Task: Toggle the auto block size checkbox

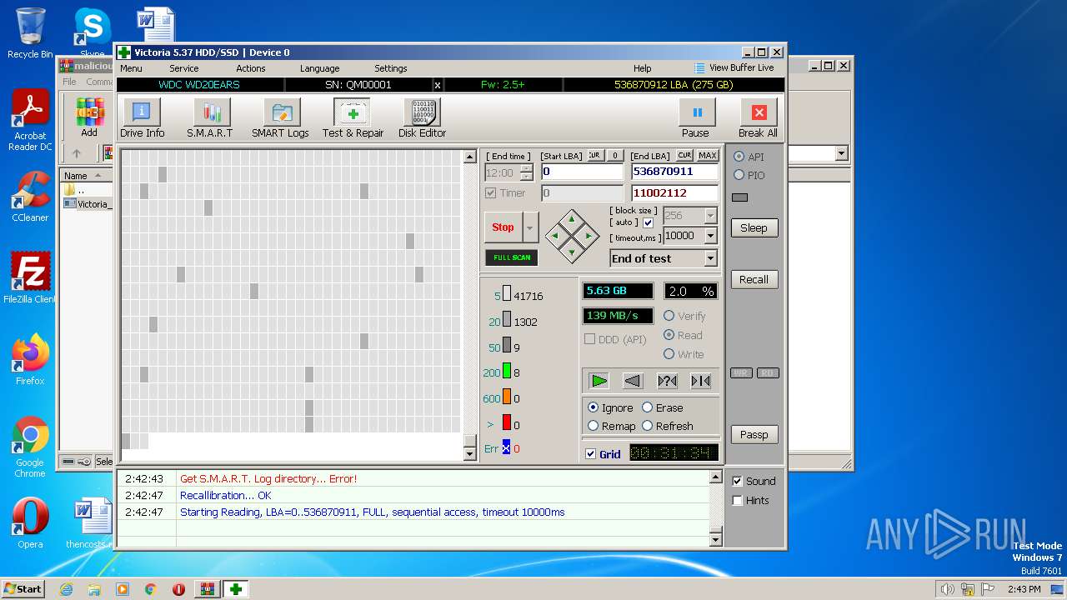Action: [x=649, y=222]
